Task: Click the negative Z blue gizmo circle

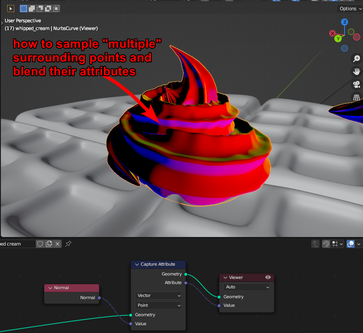Action: [345, 48]
